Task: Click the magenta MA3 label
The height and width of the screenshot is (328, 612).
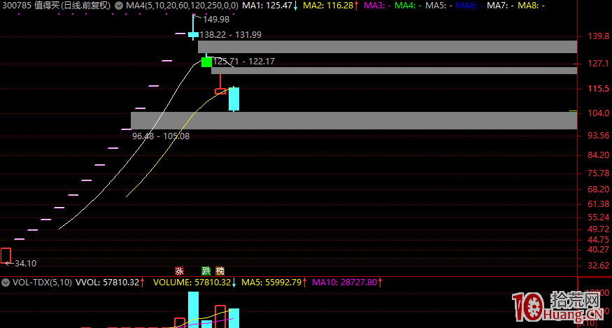Action: pos(378,6)
